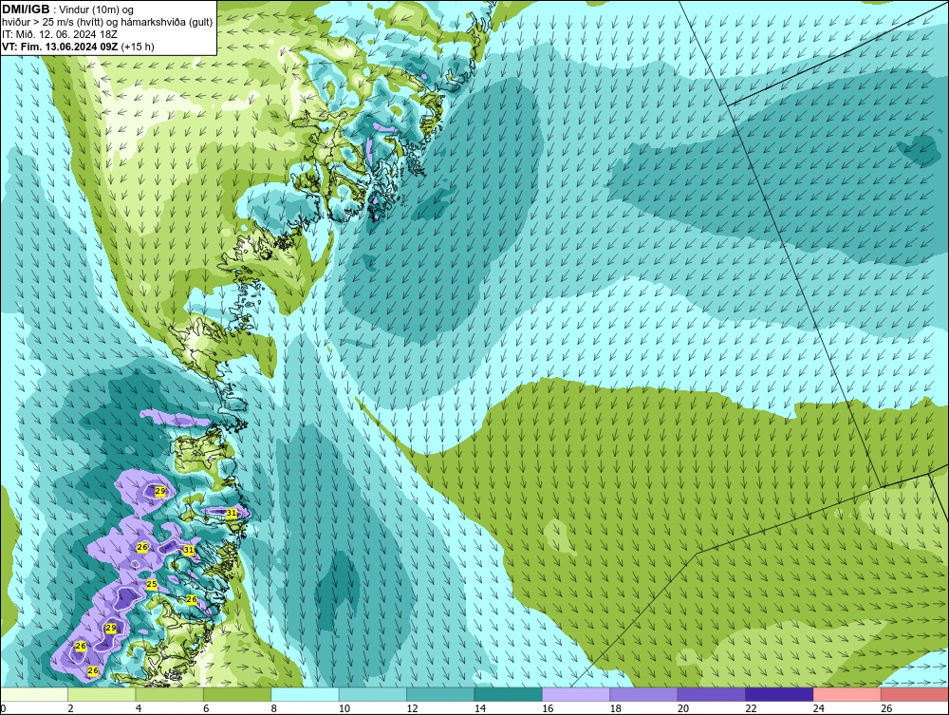The image size is (949, 715).
Task: Click the legend tick value '2'
Action: coord(71,708)
